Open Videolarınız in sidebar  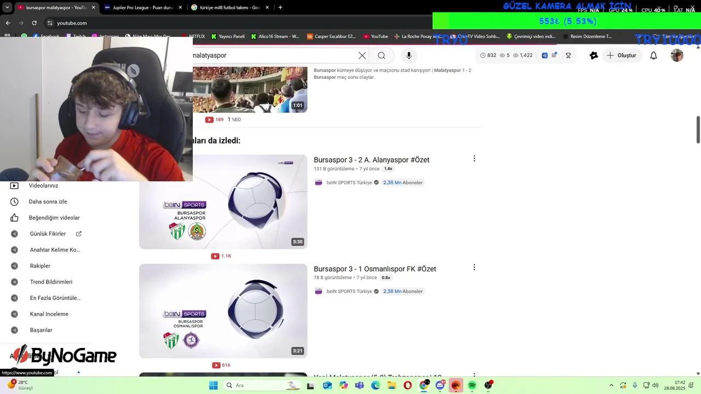pyautogui.click(x=44, y=186)
